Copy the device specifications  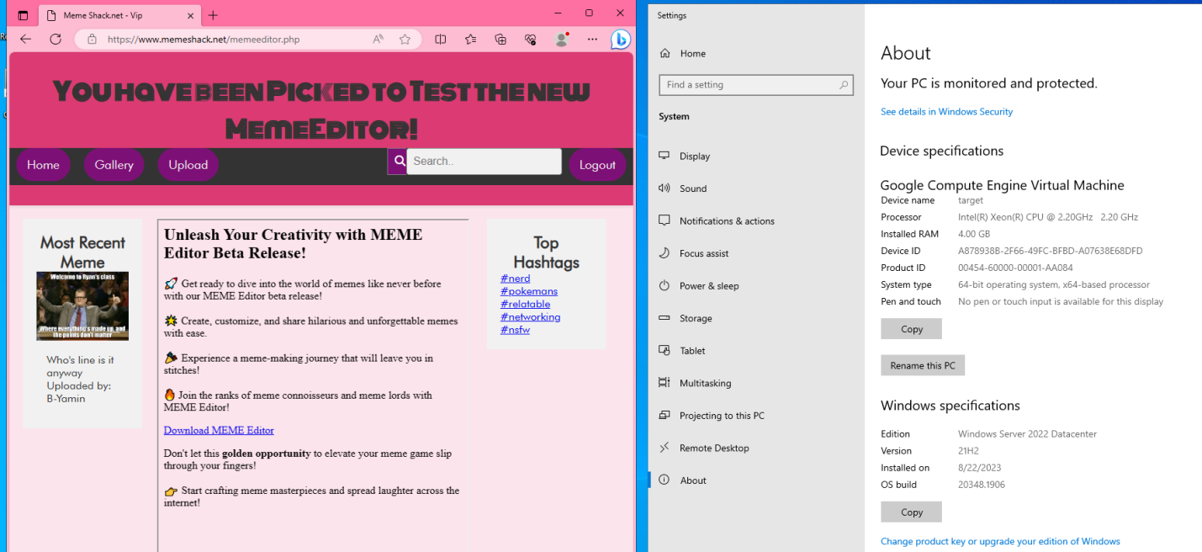click(x=911, y=329)
